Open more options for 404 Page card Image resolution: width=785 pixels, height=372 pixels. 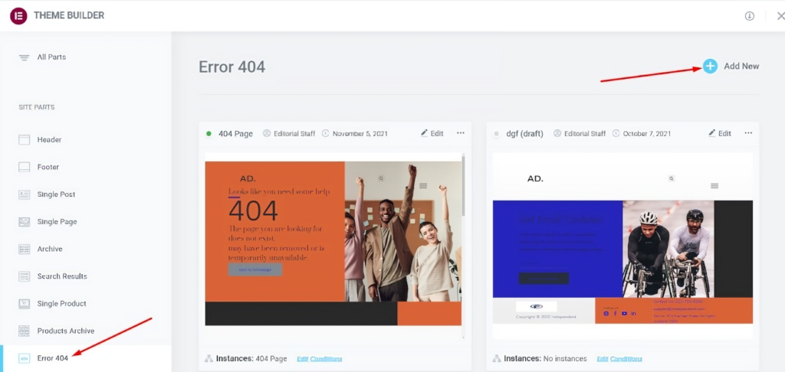461,133
